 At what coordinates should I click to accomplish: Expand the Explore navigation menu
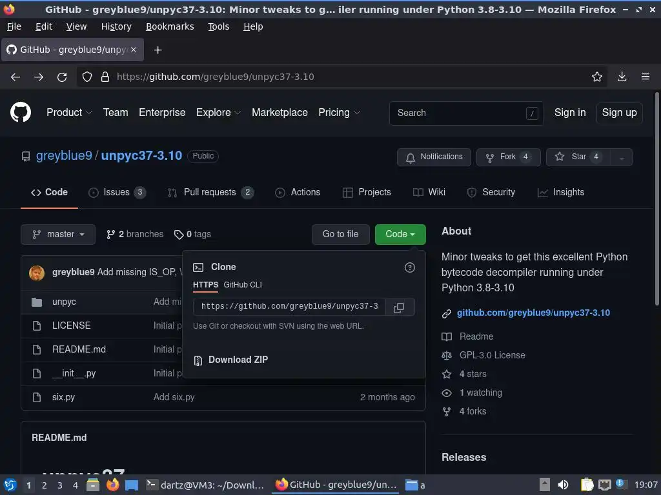tap(218, 113)
